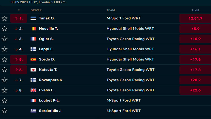
Task: Click the star beside Rovanpera K.
Action: pyautogui.click(x=4, y=80)
